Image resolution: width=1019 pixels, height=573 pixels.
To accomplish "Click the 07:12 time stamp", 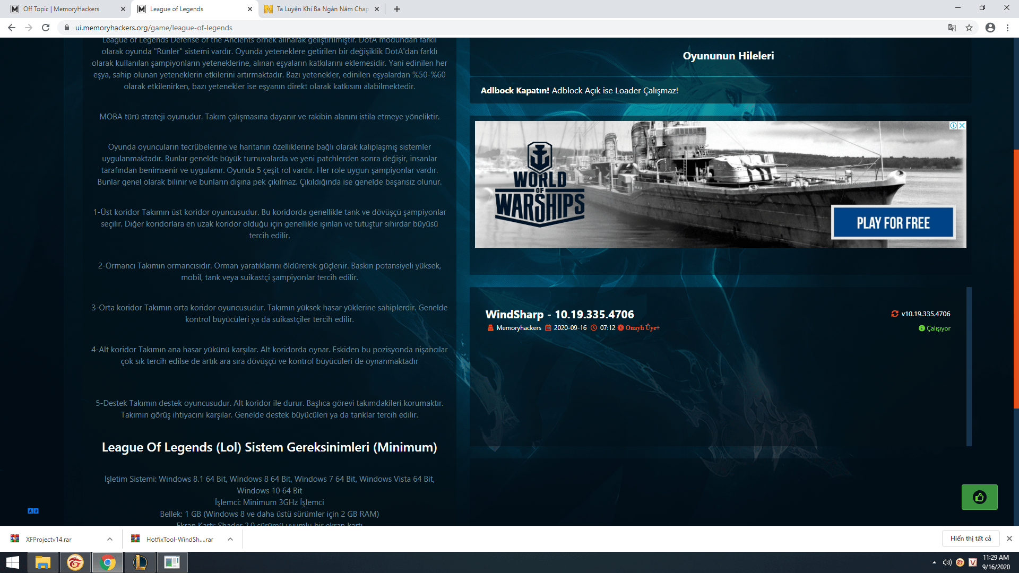I will pyautogui.click(x=608, y=328).
